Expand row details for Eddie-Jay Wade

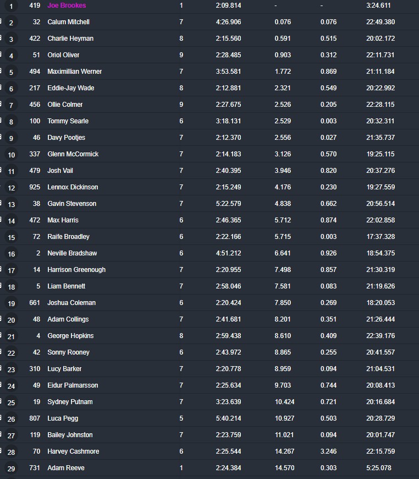[x=1, y=88]
